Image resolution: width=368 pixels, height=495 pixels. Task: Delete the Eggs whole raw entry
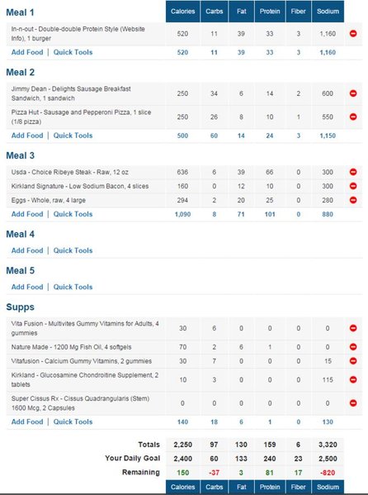tap(353, 200)
